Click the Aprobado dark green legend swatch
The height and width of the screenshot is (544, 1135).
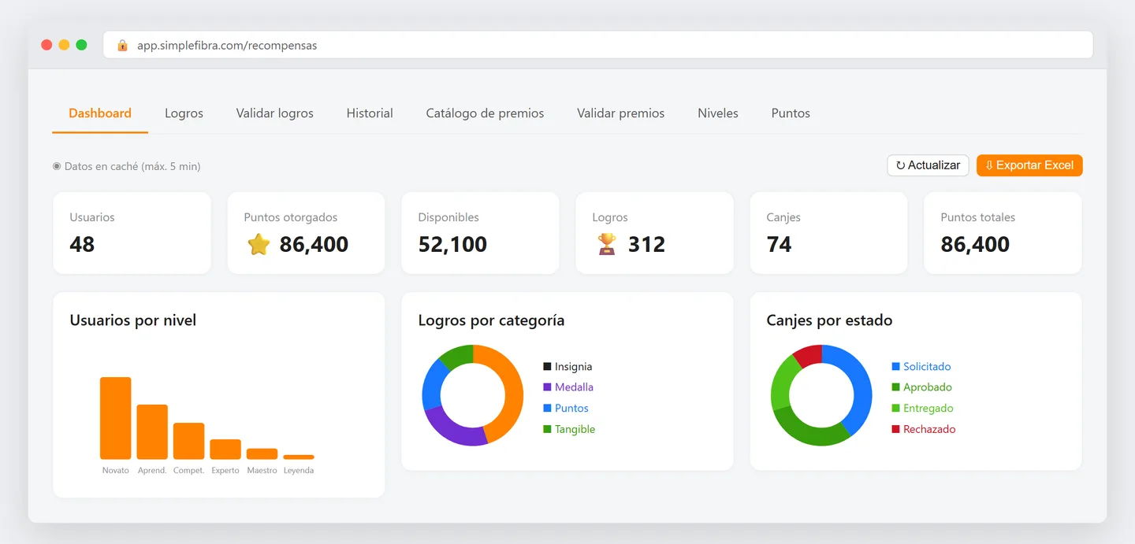[x=895, y=387]
